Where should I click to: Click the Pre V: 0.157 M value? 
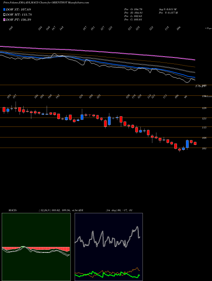click(x=168, y=13)
